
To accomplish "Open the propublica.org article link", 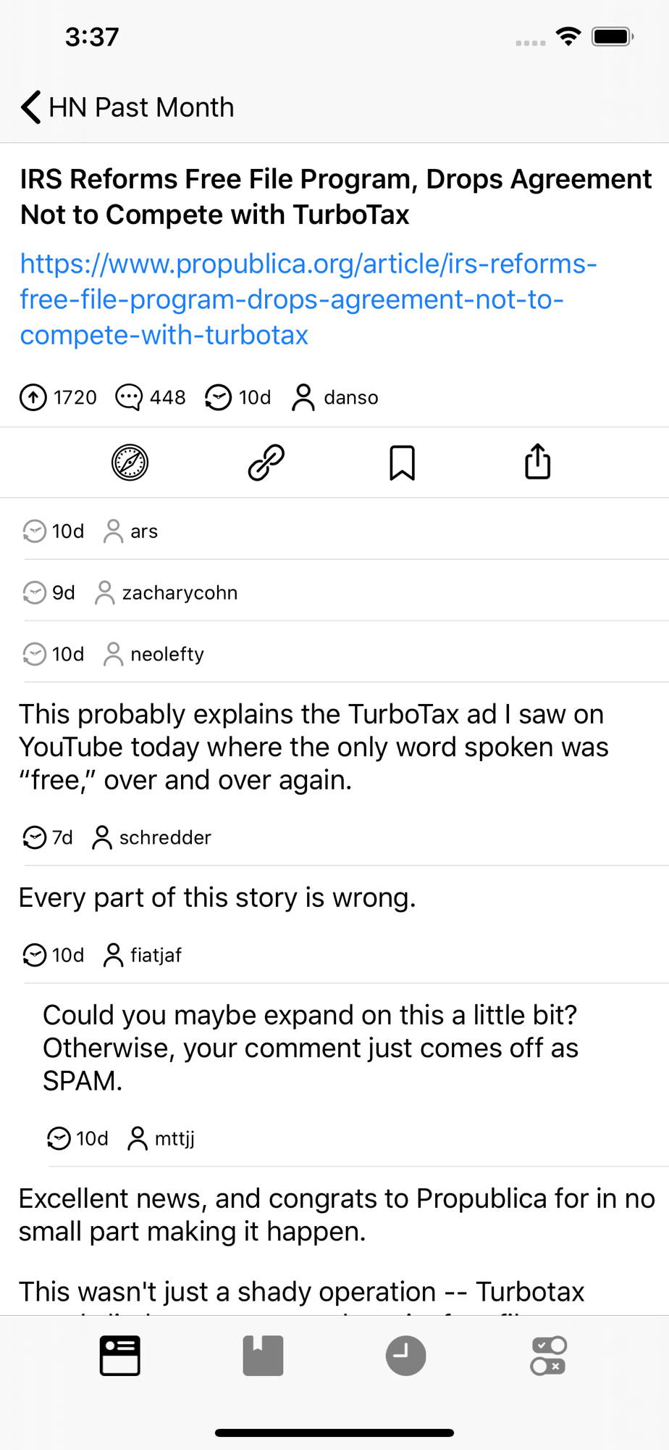I will point(308,299).
